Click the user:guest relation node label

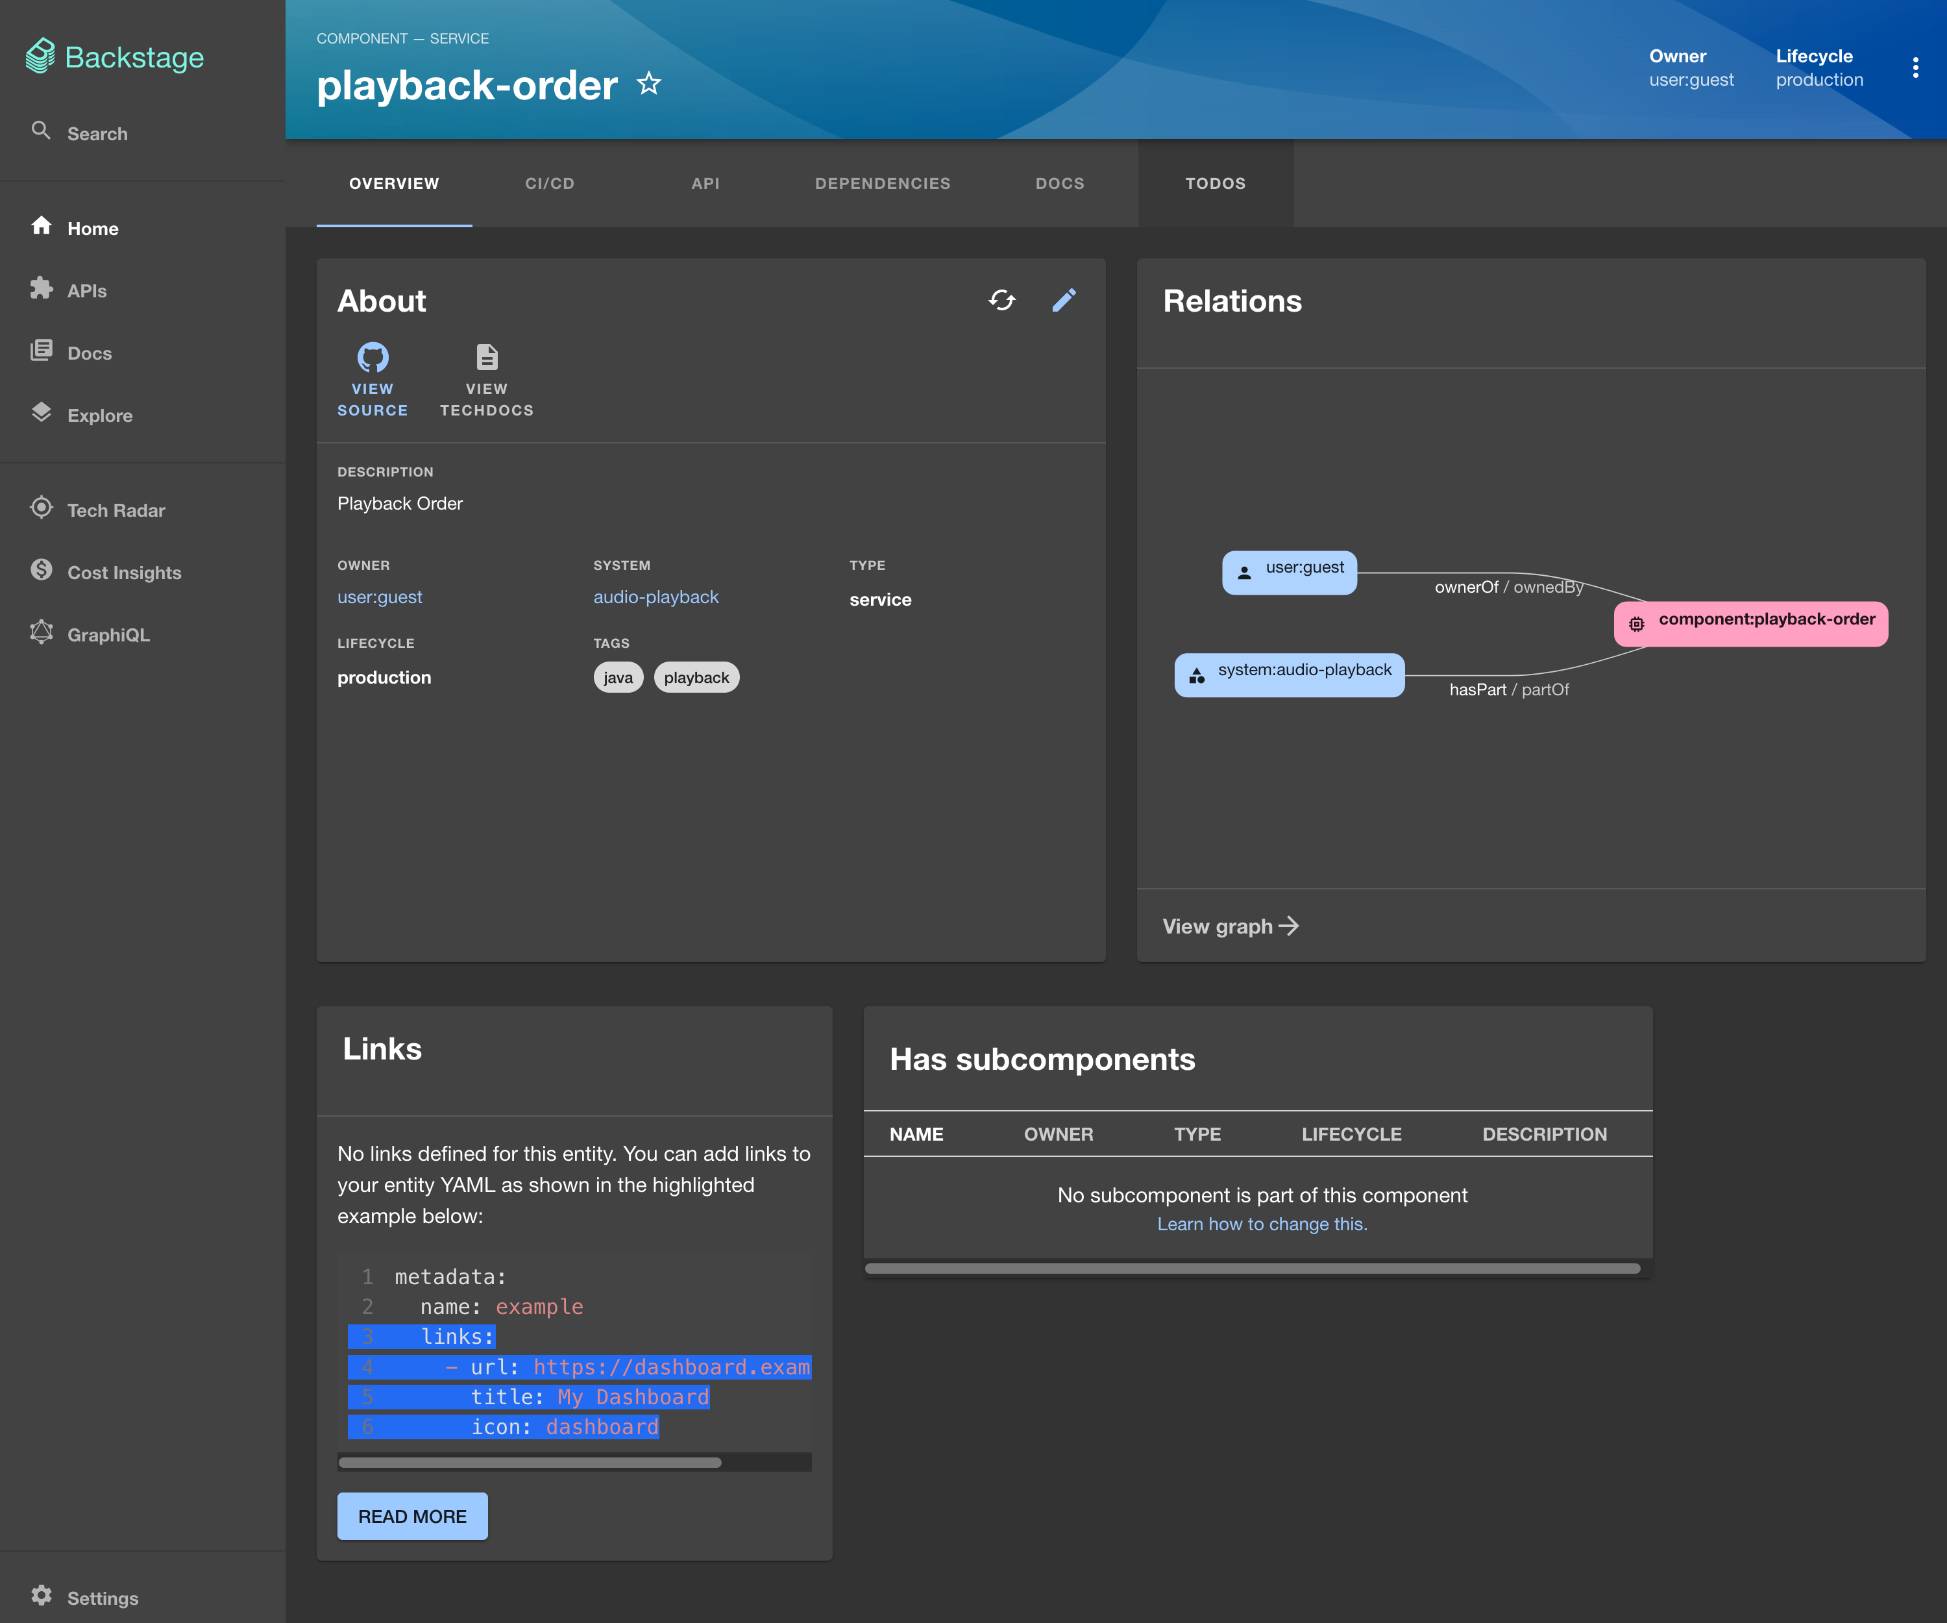[x=1304, y=567]
